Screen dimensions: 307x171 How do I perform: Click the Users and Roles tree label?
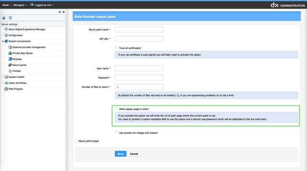[x=18, y=83]
